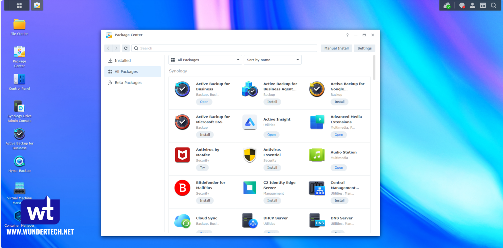This screenshot has height=248, width=503.
Task: Open the search icon in the top-right tray
Action: pyautogui.click(x=494, y=5)
